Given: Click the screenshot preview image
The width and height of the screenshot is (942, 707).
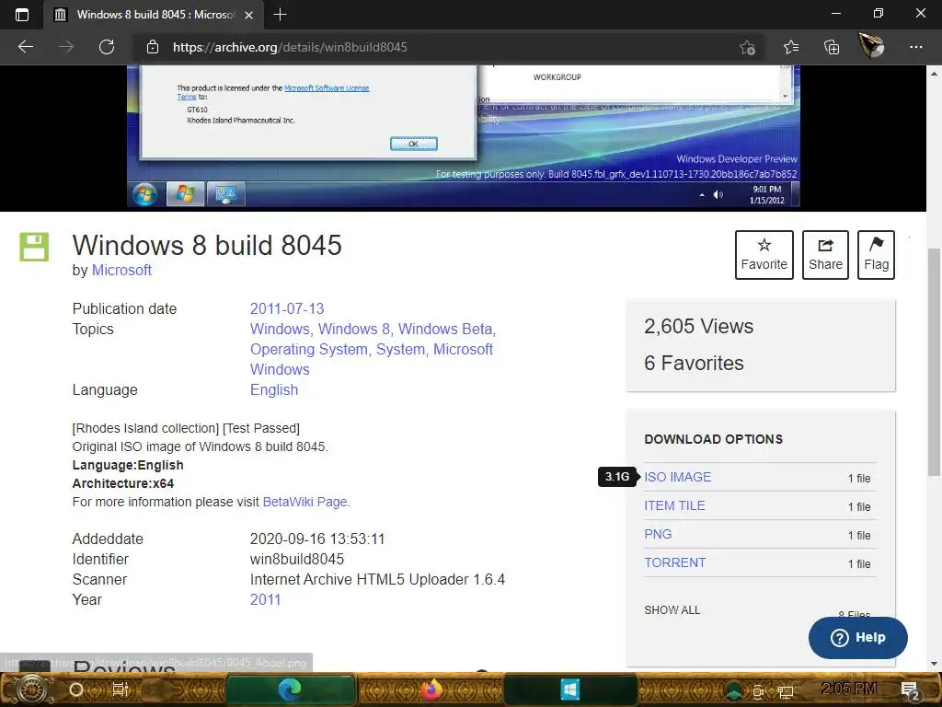Looking at the screenshot, I should [463, 136].
